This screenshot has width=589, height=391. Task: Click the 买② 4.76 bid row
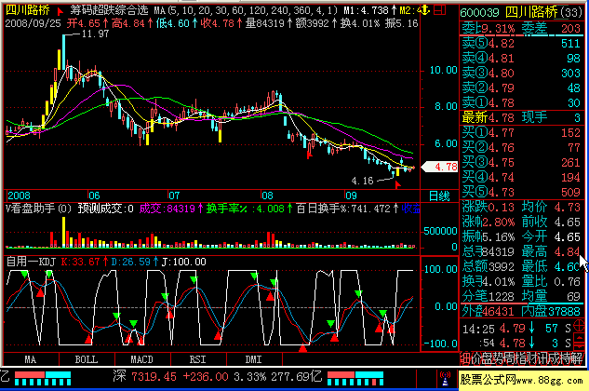pyautogui.click(x=521, y=148)
